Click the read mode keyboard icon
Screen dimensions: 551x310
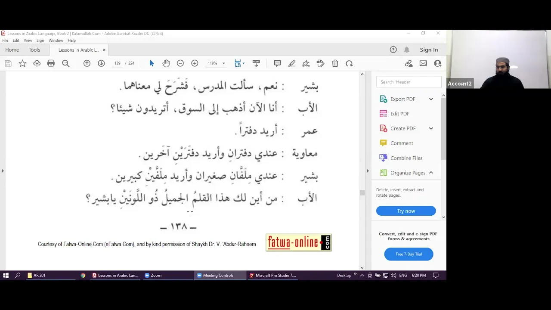pos(256,63)
